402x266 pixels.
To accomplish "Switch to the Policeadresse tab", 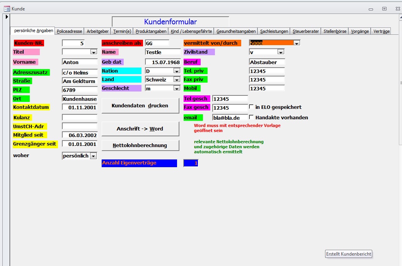I will tap(69, 31).
